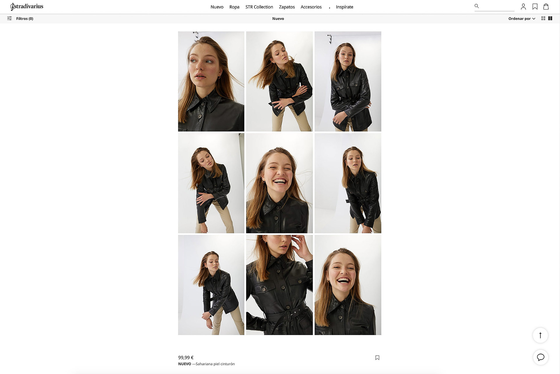The height and width of the screenshot is (374, 560).
Task: Click the filter sliders icon
Action: click(9, 18)
